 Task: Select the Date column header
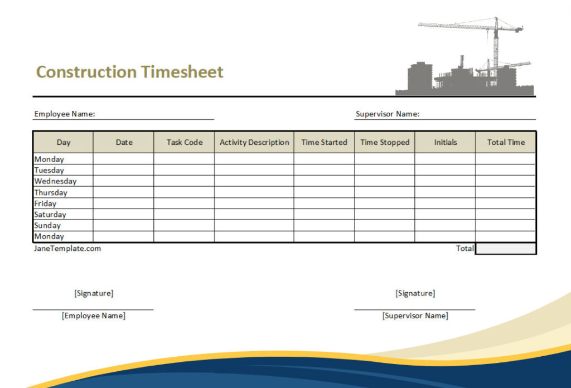123,142
